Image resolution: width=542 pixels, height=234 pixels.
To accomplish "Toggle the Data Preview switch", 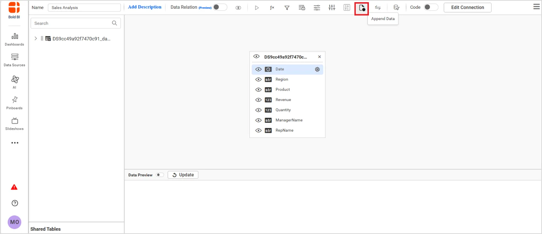I will click(160, 175).
